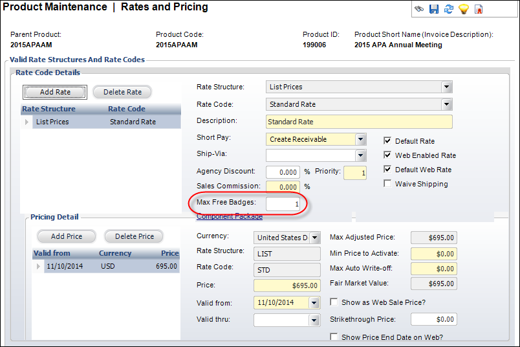Click the Agency Discount field
This screenshot has height=347, width=520.
click(x=283, y=172)
